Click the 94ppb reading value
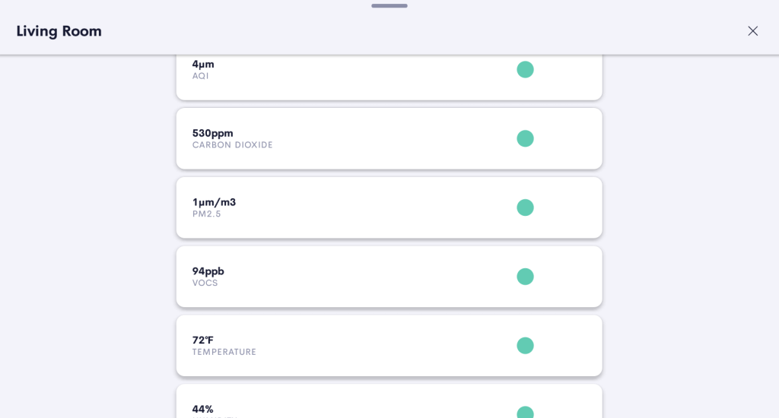Screen dimensions: 779x418 pos(208,271)
